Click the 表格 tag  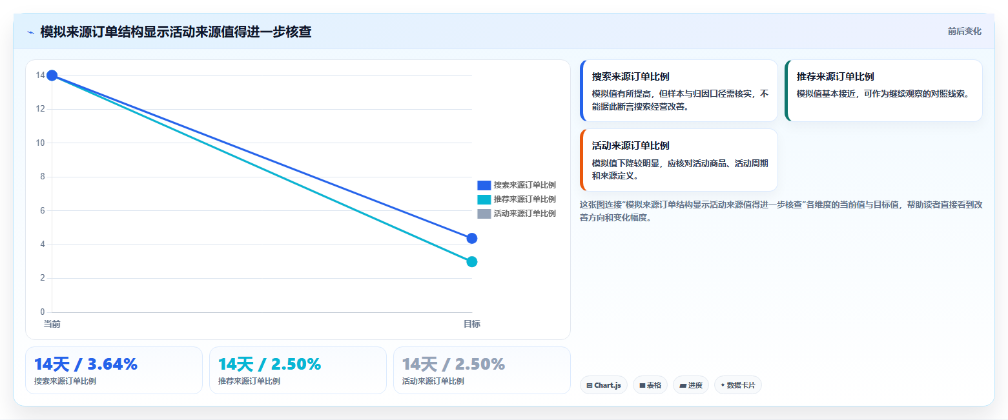pos(650,385)
